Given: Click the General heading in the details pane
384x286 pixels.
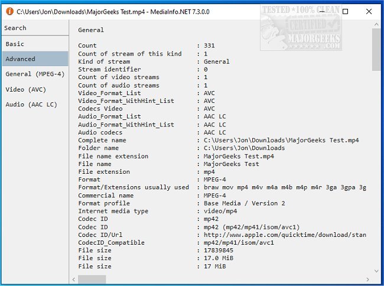Looking at the screenshot, I should (91, 30).
